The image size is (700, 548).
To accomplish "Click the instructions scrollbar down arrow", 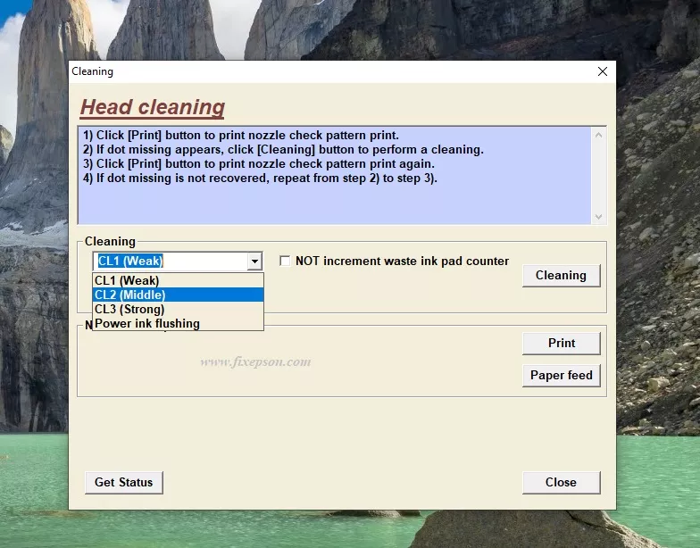I will 598,216.
